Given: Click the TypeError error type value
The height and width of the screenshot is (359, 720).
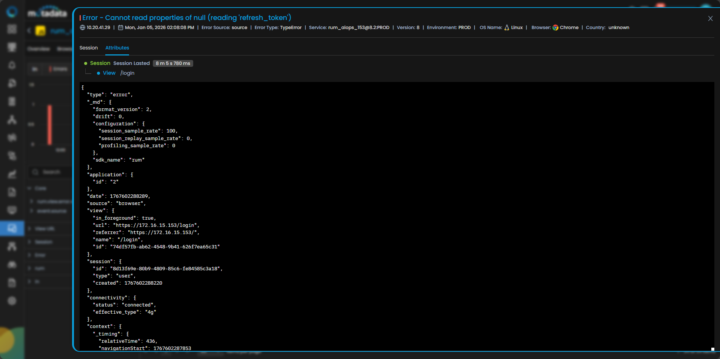Looking at the screenshot, I should (291, 28).
